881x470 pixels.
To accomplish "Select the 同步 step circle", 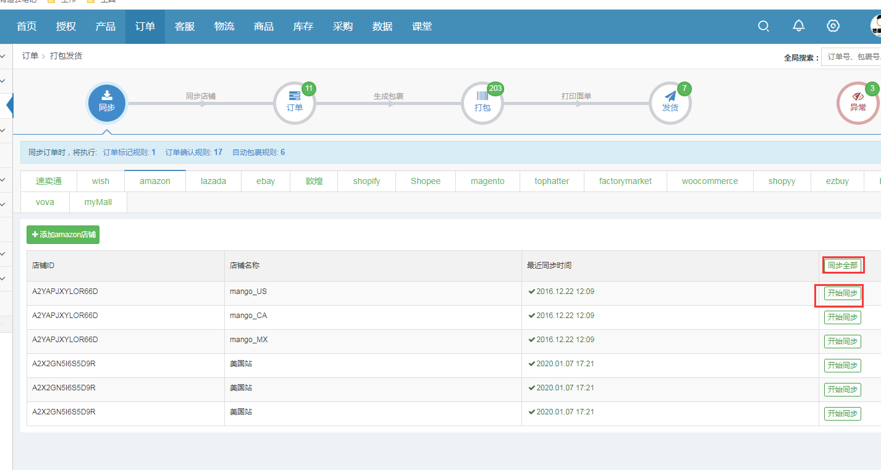I will coord(107,103).
